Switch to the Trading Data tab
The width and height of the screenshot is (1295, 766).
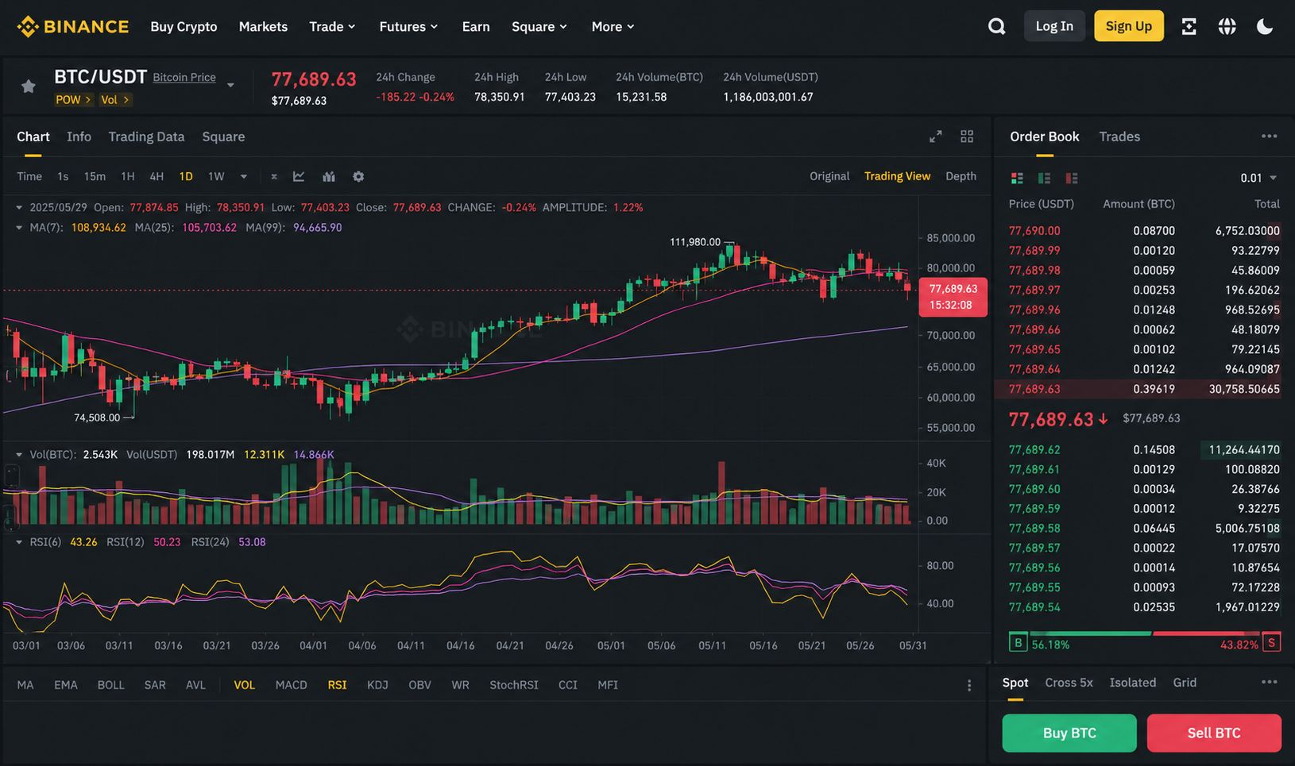click(146, 137)
